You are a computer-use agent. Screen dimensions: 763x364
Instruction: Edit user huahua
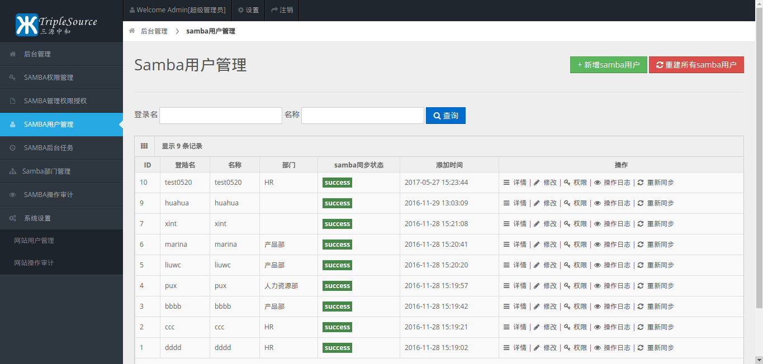click(x=546, y=203)
